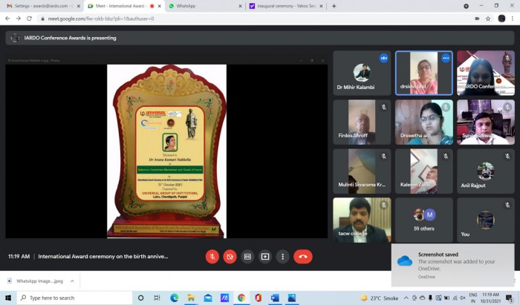Open Microsoft Word from taskbar
Image resolution: width=520 pixels, height=305 pixels.
tap(274, 298)
